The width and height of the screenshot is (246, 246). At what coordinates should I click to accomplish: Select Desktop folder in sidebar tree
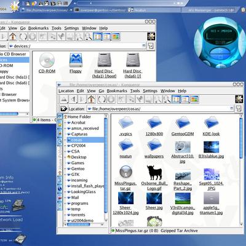79,157
